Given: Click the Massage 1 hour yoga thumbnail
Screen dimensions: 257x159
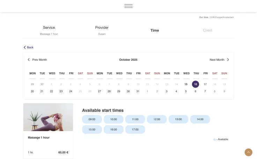Looking at the screenshot, I should (48, 117).
